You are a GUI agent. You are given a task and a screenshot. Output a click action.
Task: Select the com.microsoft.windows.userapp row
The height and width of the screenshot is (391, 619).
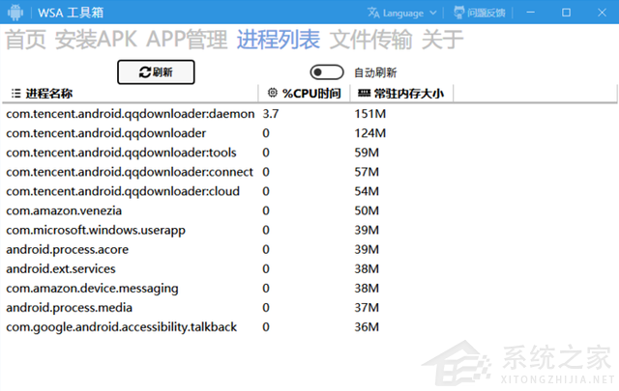coord(96,230)
